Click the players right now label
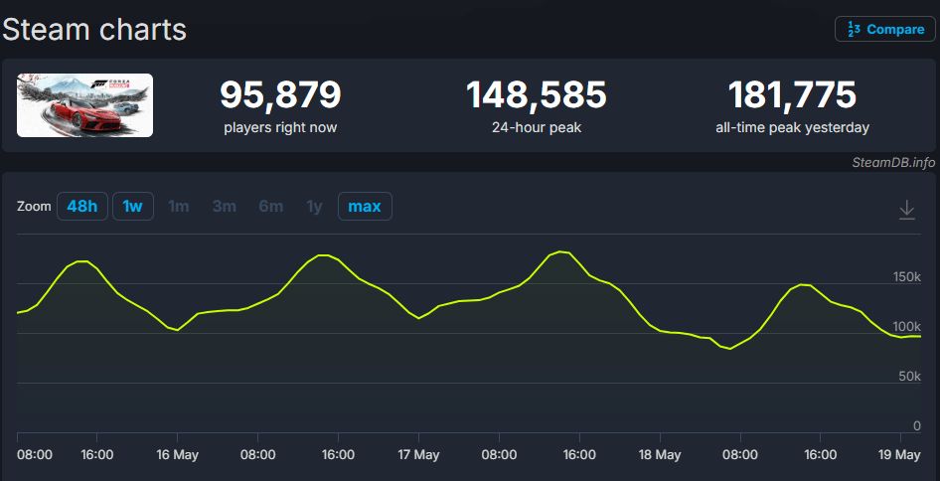Screen dimensions: 940x481 pos(280,128)
